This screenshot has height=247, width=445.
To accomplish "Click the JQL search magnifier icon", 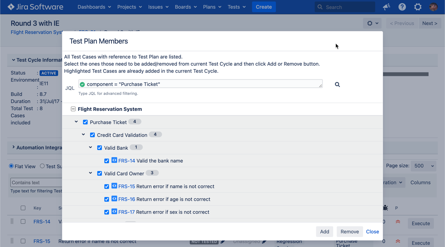I will point(337,84).
